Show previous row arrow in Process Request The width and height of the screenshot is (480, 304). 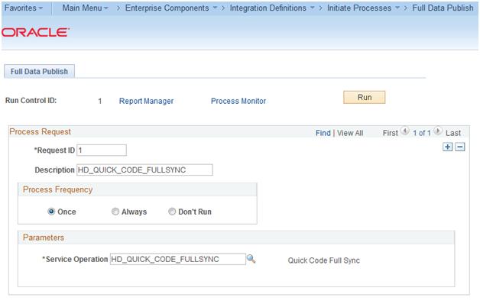404,131
